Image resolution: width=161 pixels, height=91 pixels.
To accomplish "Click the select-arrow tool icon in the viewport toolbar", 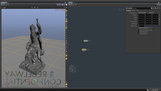I will 32,8.
